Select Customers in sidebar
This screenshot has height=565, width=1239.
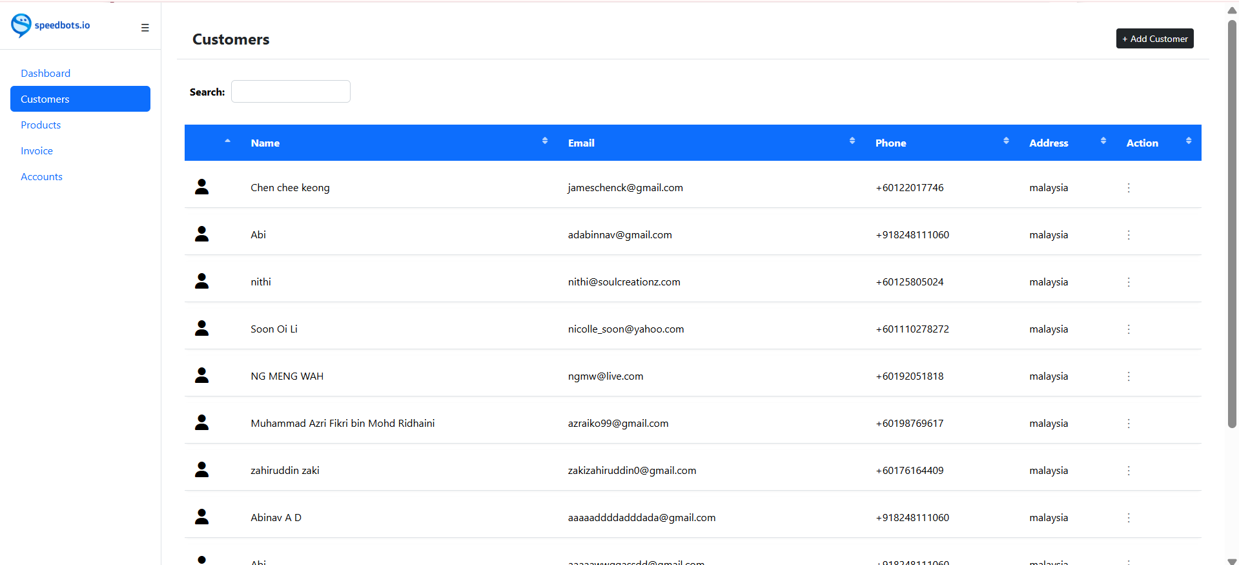coord(80,99)
